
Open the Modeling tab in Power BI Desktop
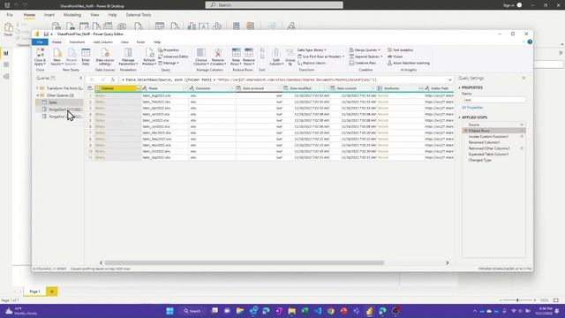point(72,15)
